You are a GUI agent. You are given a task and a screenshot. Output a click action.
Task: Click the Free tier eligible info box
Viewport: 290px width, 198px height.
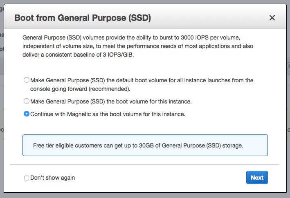click(x=145, y=145)
